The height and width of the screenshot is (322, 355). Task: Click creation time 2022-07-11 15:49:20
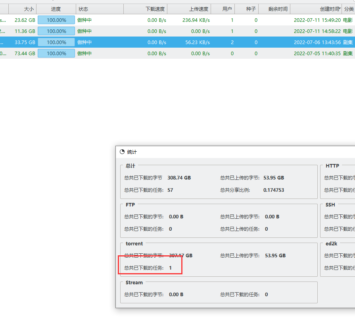click(x=317, y=20)
